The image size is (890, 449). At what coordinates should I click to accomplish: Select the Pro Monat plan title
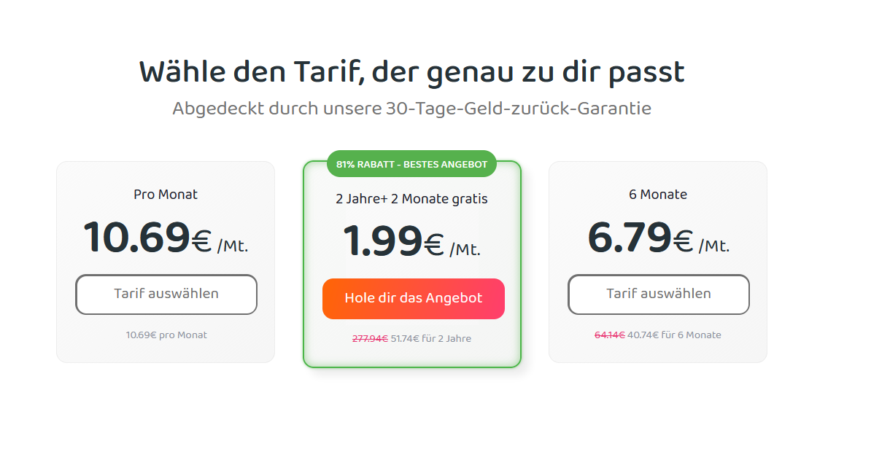166,195
